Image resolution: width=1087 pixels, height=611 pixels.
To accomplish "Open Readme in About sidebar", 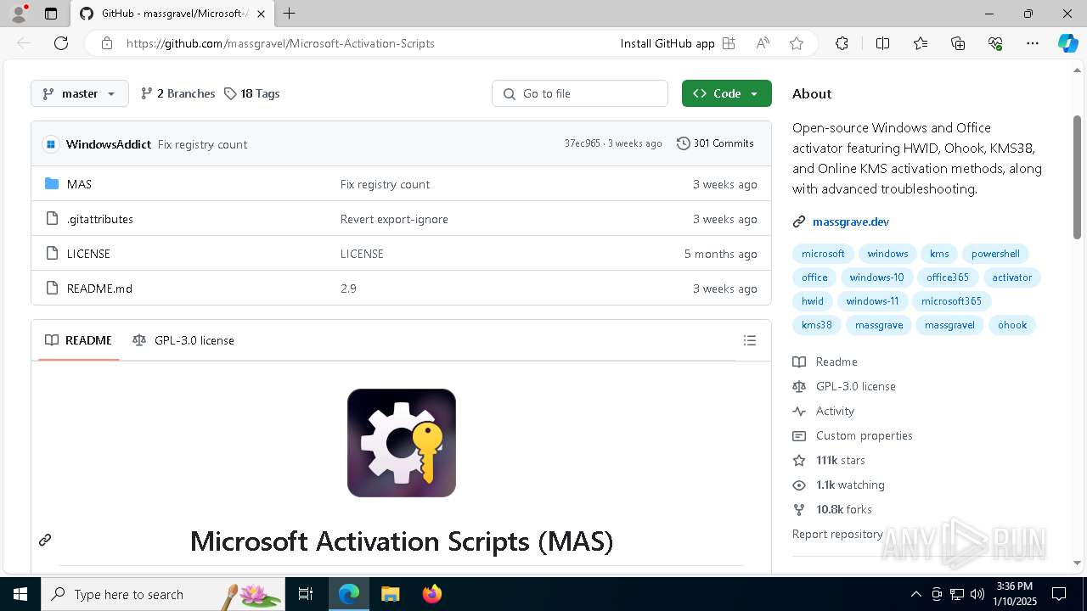I will coord(825,362).
